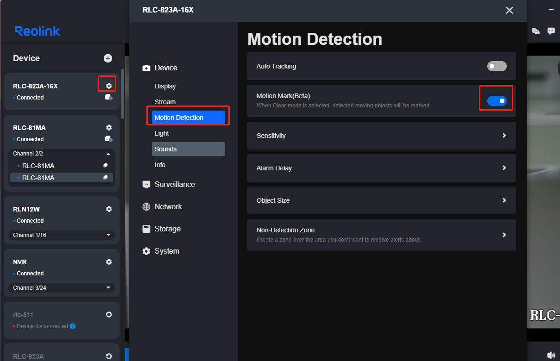Select Display in Device submenu
The height and width of the screenshot is (361, 560).
tap(165, 86)
